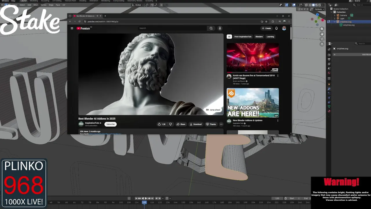Click the Subscribe button for InspirationTuts
Viewport: 371px width, 209px height.
[110, 124]
